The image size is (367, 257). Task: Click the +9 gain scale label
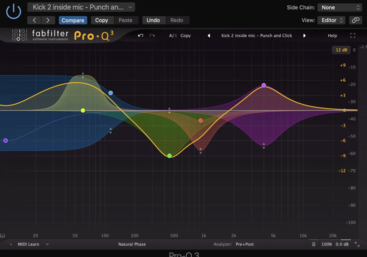click(x=343, y=65)
